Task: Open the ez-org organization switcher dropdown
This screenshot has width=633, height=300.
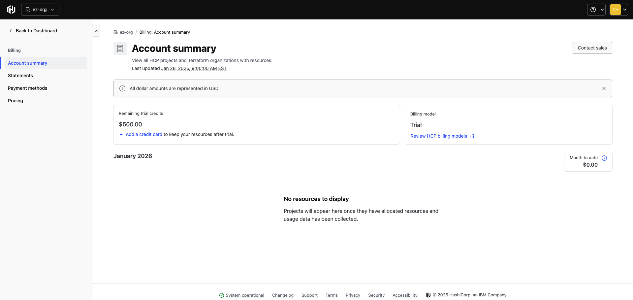Action: pos(40,10)
